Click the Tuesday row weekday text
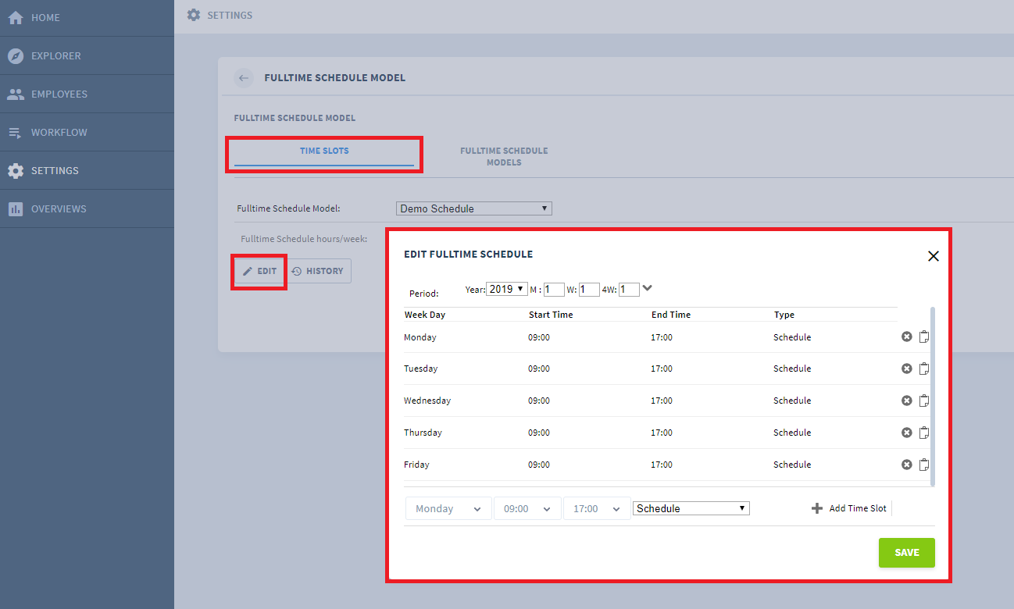 click(x=421, y=369)
